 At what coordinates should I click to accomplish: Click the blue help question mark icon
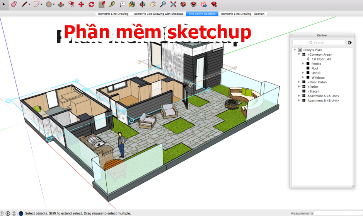point(21,213)
